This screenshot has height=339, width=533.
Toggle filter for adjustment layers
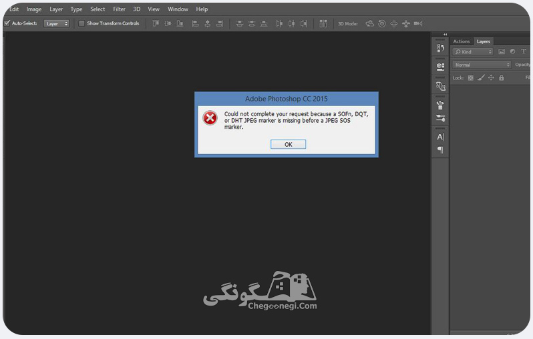[512, 51]
